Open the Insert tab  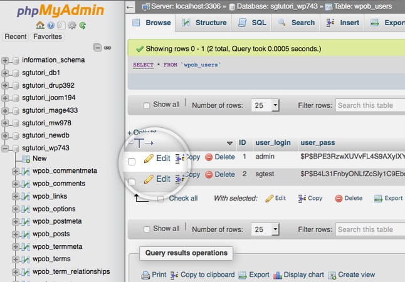(342, 23)
